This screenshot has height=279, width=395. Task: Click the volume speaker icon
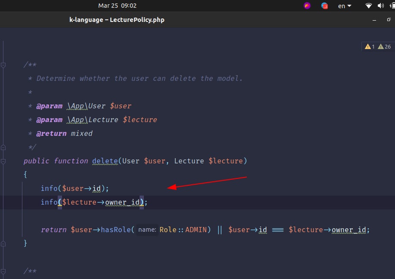[x=381, y=6]
